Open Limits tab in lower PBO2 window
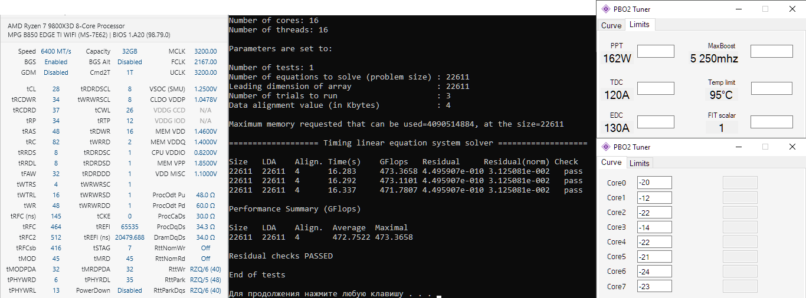Viewport: 806px width, 298px height. pos(639,163)
